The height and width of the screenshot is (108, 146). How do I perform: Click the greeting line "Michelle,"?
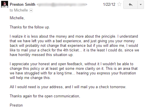click(17, 18)
